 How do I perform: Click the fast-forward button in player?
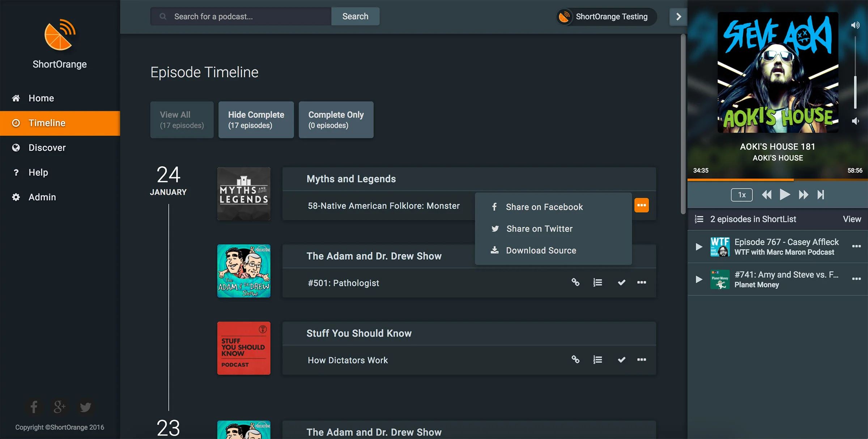pos(803,195)
